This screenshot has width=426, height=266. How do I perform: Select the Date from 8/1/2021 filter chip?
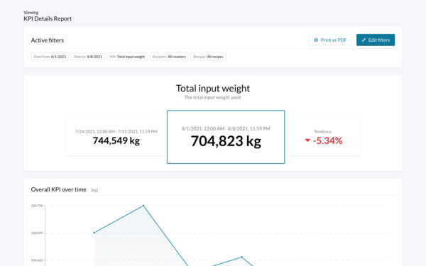coord(50,57)
